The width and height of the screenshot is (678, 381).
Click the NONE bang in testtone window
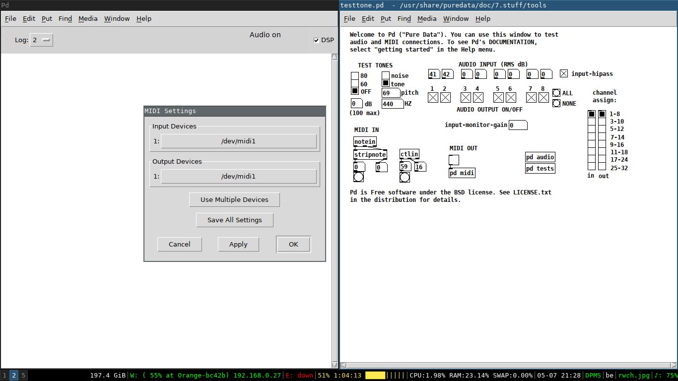[x=556, y=103]
